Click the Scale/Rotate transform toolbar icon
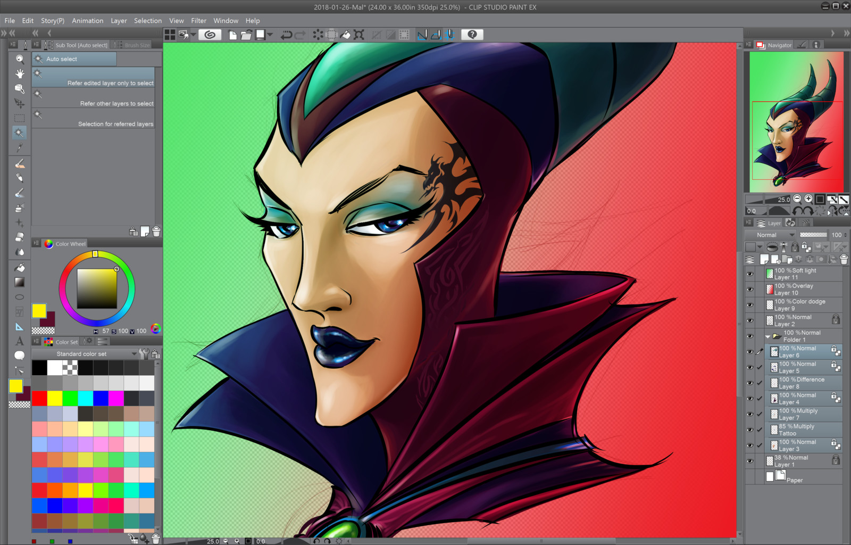851x545 pixels. point(359,35)
